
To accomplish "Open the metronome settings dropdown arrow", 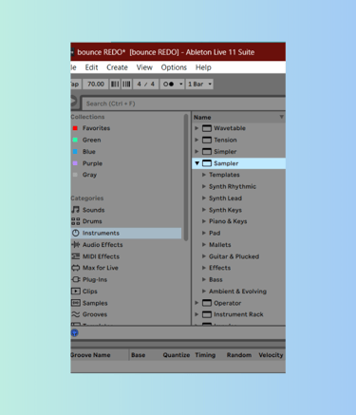I will (x=181, y=84).
